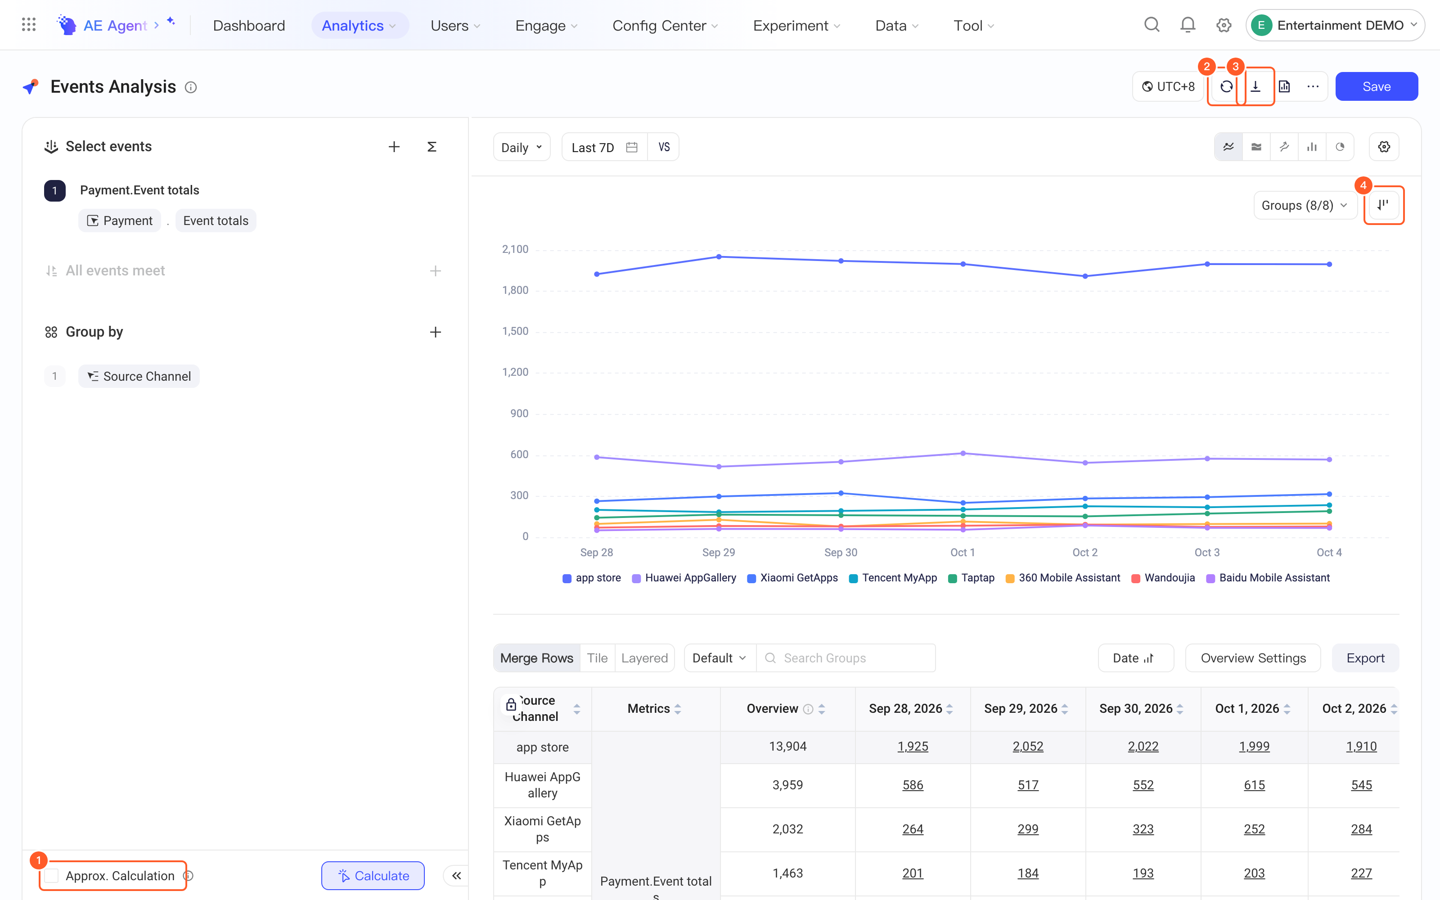Open the more options ellipsis menu
This screenshot has height=900, width=1440.
tap(1313, 87)
